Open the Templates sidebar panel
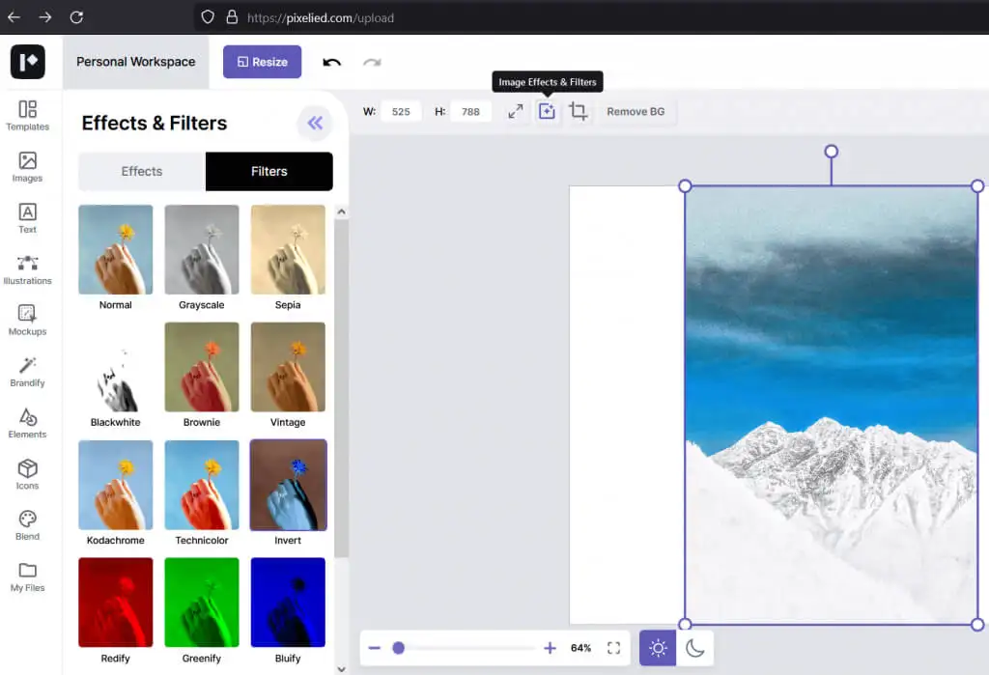The image size is (989, 675). (27, 115)
